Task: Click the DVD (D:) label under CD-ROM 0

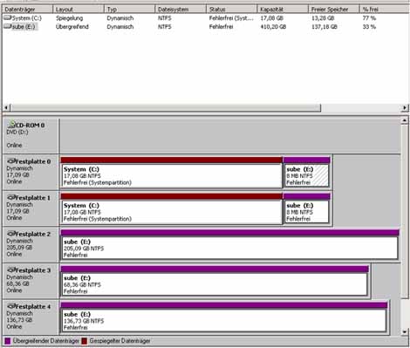Action: pyautogui.click(x=17, y=132)
